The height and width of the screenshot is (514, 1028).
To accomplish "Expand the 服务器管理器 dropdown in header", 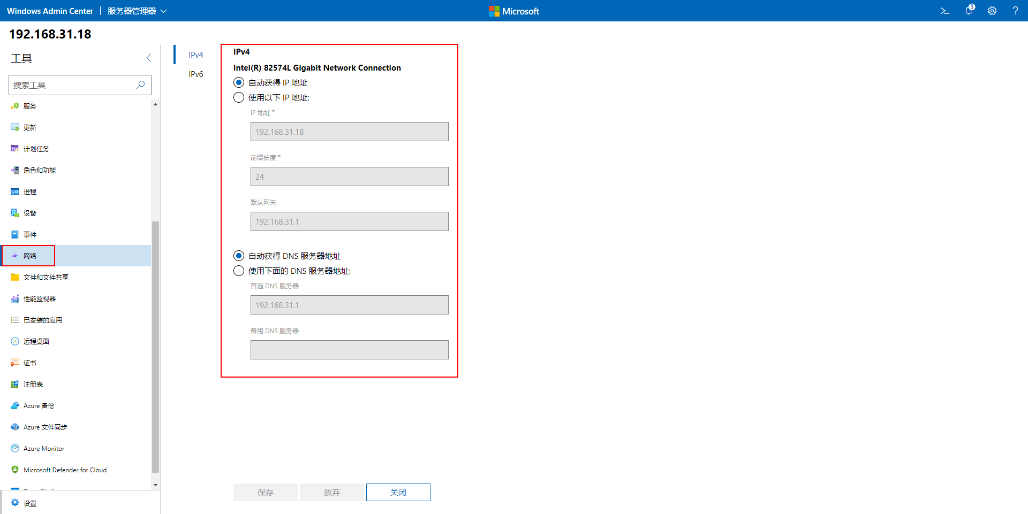I will (137, 11).
